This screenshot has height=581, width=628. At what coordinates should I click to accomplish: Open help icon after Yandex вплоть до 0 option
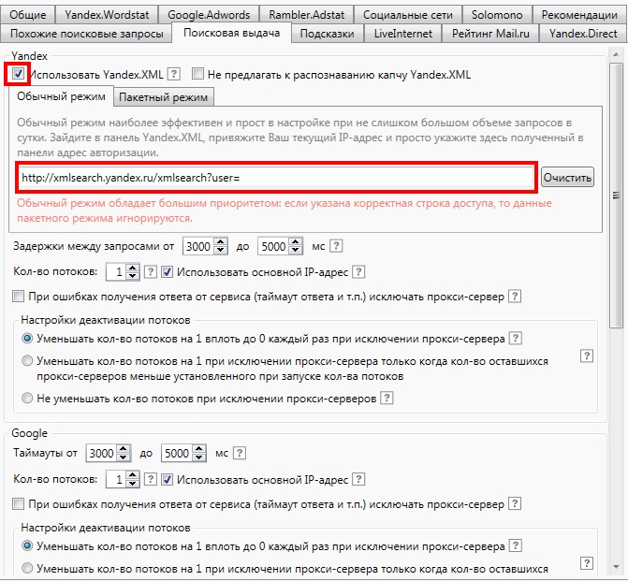tap(516, 339)
